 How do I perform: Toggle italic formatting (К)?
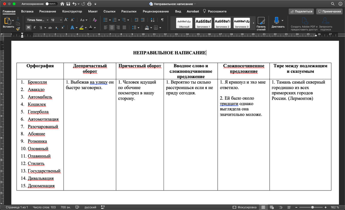click(x=34, y=28)
